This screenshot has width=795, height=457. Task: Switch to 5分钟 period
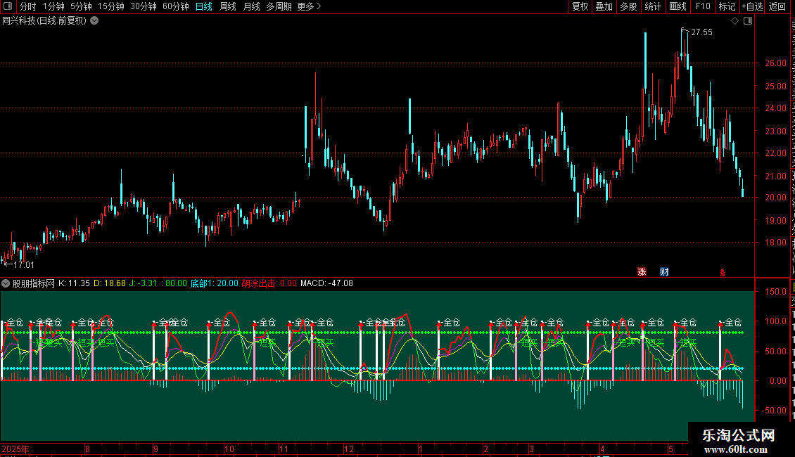coord(81,6)
